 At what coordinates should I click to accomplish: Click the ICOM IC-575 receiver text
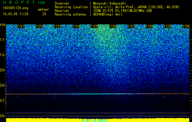(122, 11)
